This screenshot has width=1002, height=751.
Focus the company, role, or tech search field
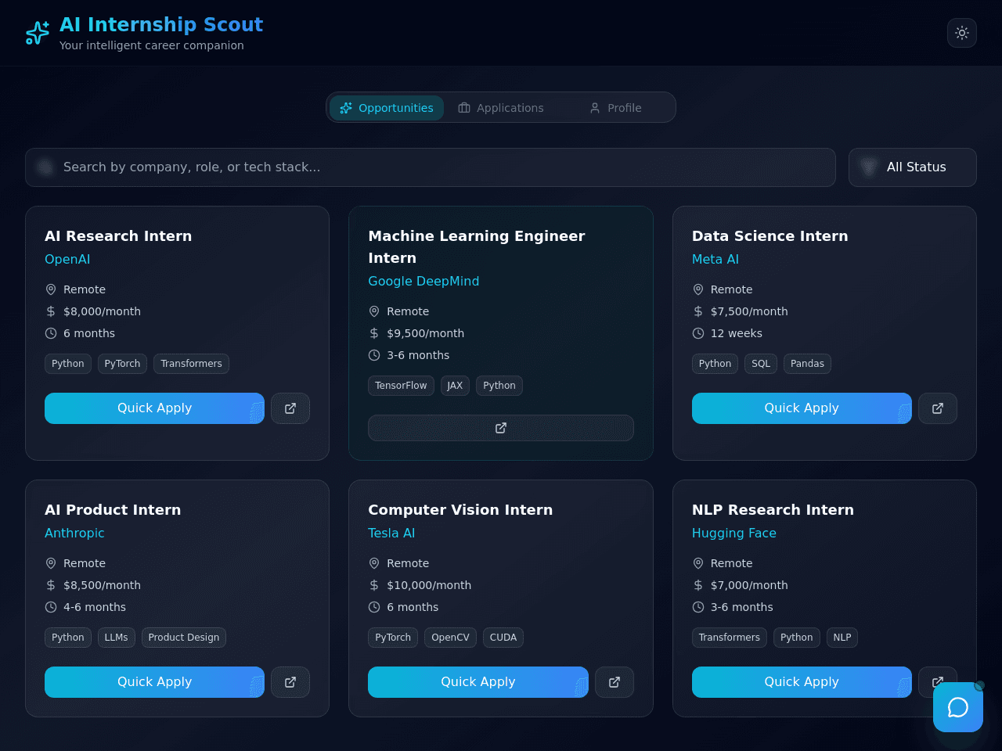click(431, 167)
